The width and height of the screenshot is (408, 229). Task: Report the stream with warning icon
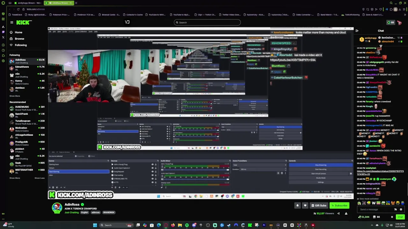(346, 213)
